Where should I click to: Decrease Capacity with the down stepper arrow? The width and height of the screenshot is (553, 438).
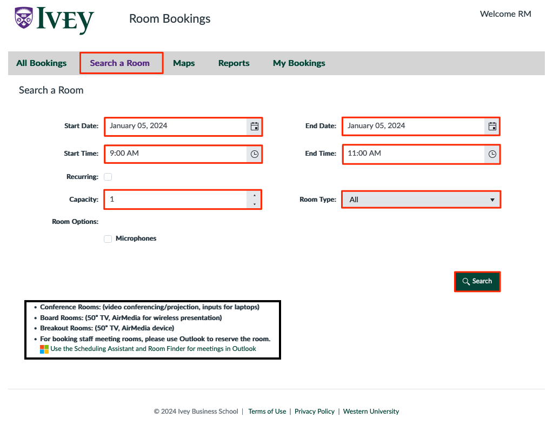pos(255,203)
